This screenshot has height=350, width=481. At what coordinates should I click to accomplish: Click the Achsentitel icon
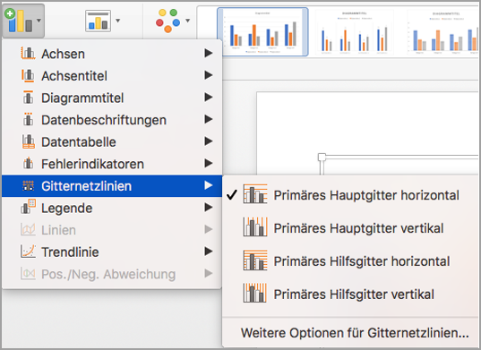coord(28,75)
